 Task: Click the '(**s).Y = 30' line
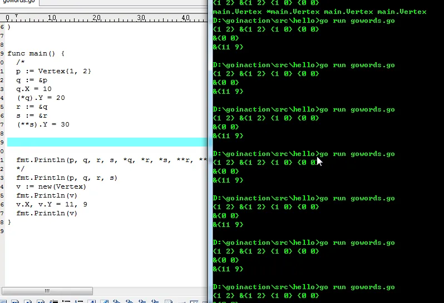click(43, 124)
